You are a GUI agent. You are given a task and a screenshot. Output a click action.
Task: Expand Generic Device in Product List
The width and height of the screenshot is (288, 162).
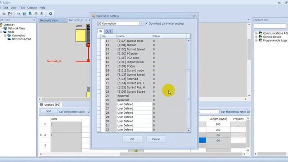[256, 37]
